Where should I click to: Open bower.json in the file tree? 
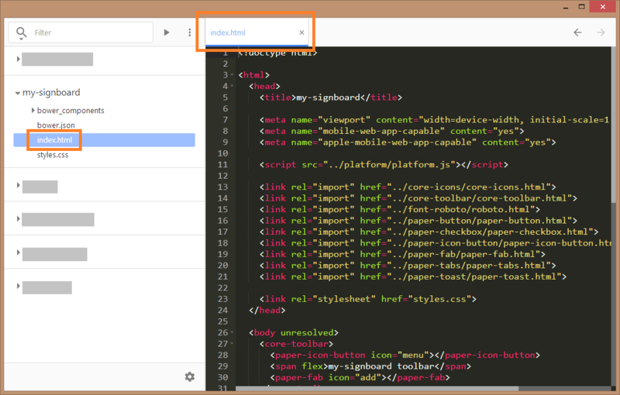(x=56, y=125)
